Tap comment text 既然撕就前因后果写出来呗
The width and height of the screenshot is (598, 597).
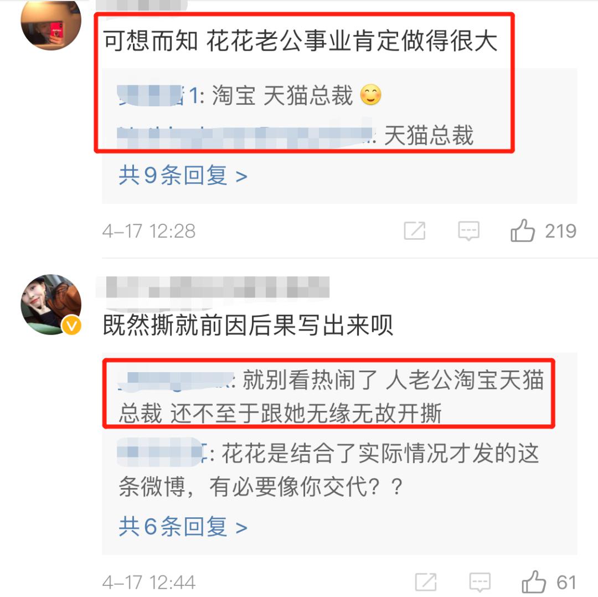coord(248,326)
